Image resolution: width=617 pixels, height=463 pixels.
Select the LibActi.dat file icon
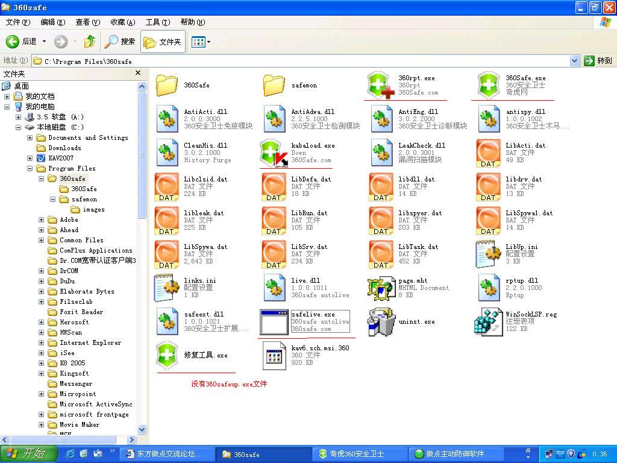click(488, 153)
